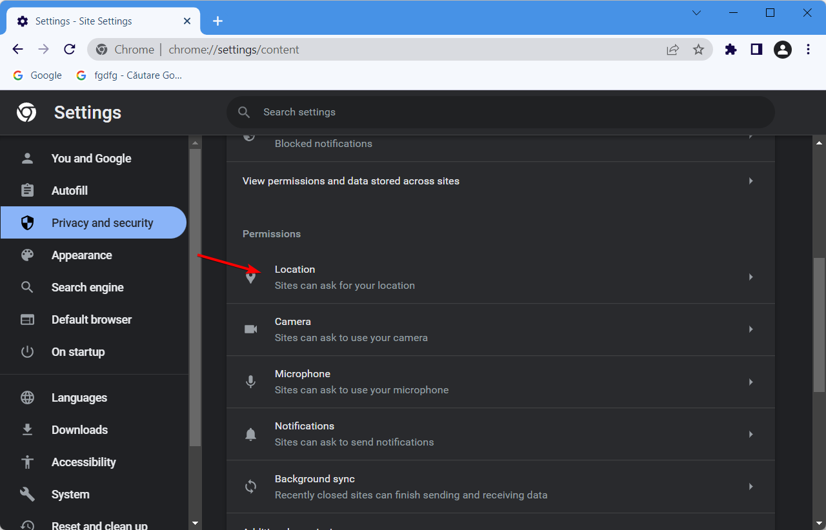This screenshot has width=826, height=530.
Task: Click the Camera permission icon
Action: click(x=250, y=329)
